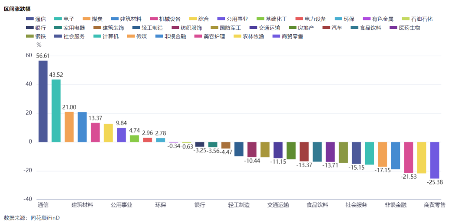Viewport: 469px width, 223px height.
Task: Click the -3.25 value label
Action: click(x=199, y=151)
